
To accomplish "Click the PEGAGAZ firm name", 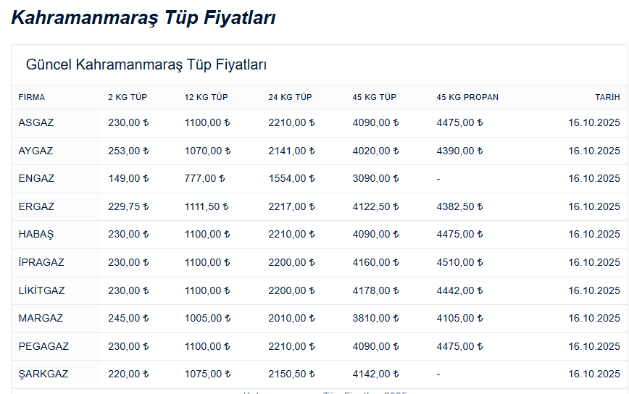I will 43,346.
